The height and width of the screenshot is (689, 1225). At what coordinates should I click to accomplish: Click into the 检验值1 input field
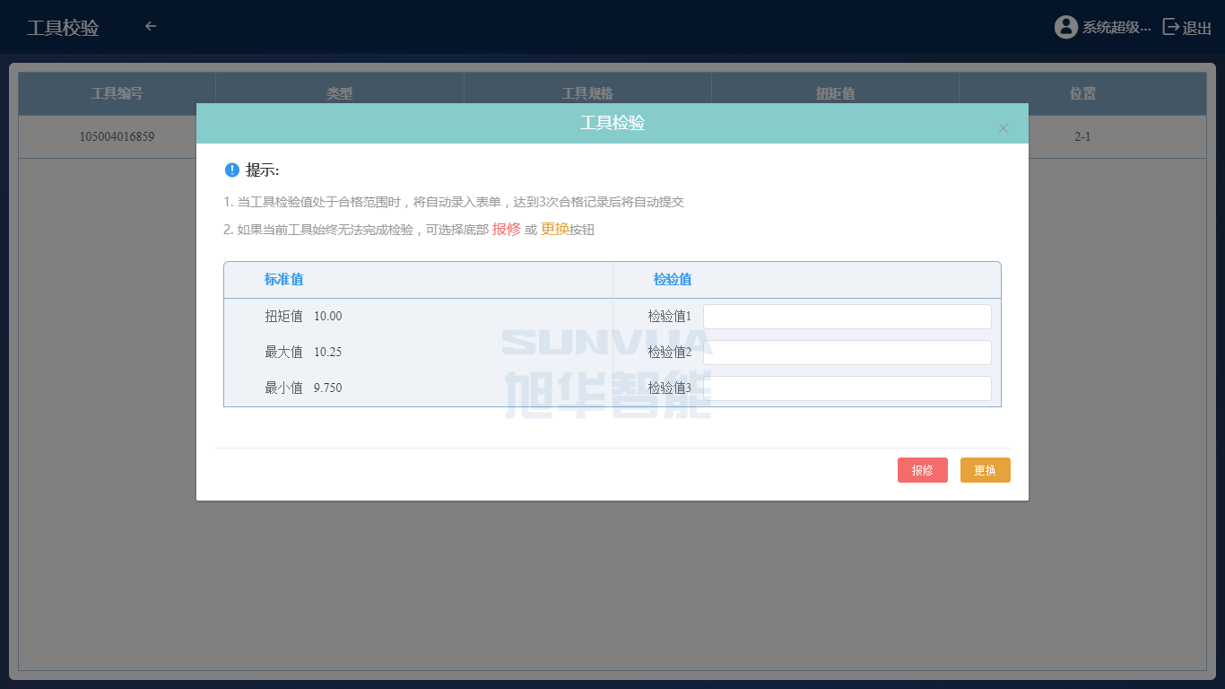(847, 317)
